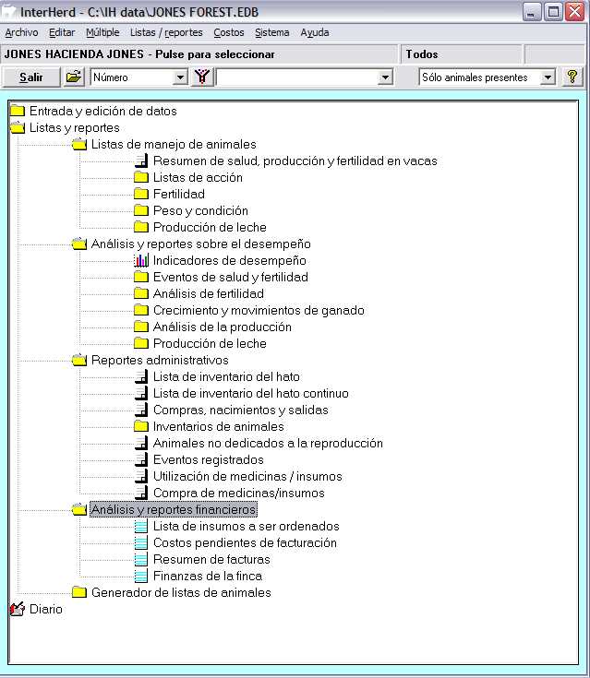Click the Indicadores de desempeño chart icon
This screenshot has height=678, width=590.
[x=141, y=261]
